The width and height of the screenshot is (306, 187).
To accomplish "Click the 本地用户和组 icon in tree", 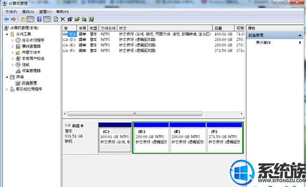I will coord(18,59).
